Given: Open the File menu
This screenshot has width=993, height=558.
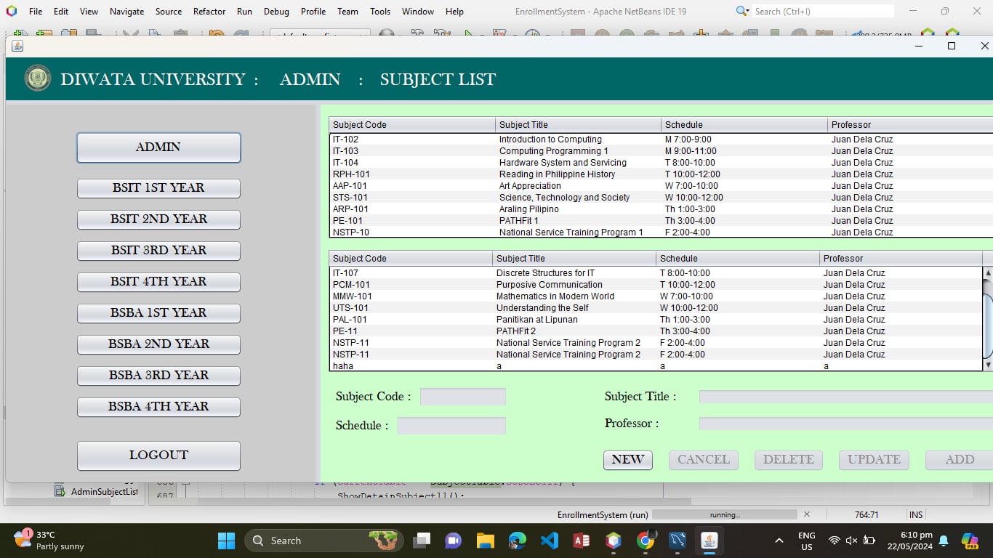Looking at the screenshot, I should 36,11.
